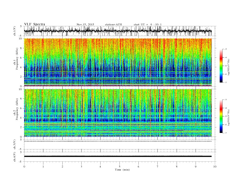Screen dimensions: 242x187
Task: Click the ch.3 voltage trace line
Action: pyautogui.click(x=118, y=141)
